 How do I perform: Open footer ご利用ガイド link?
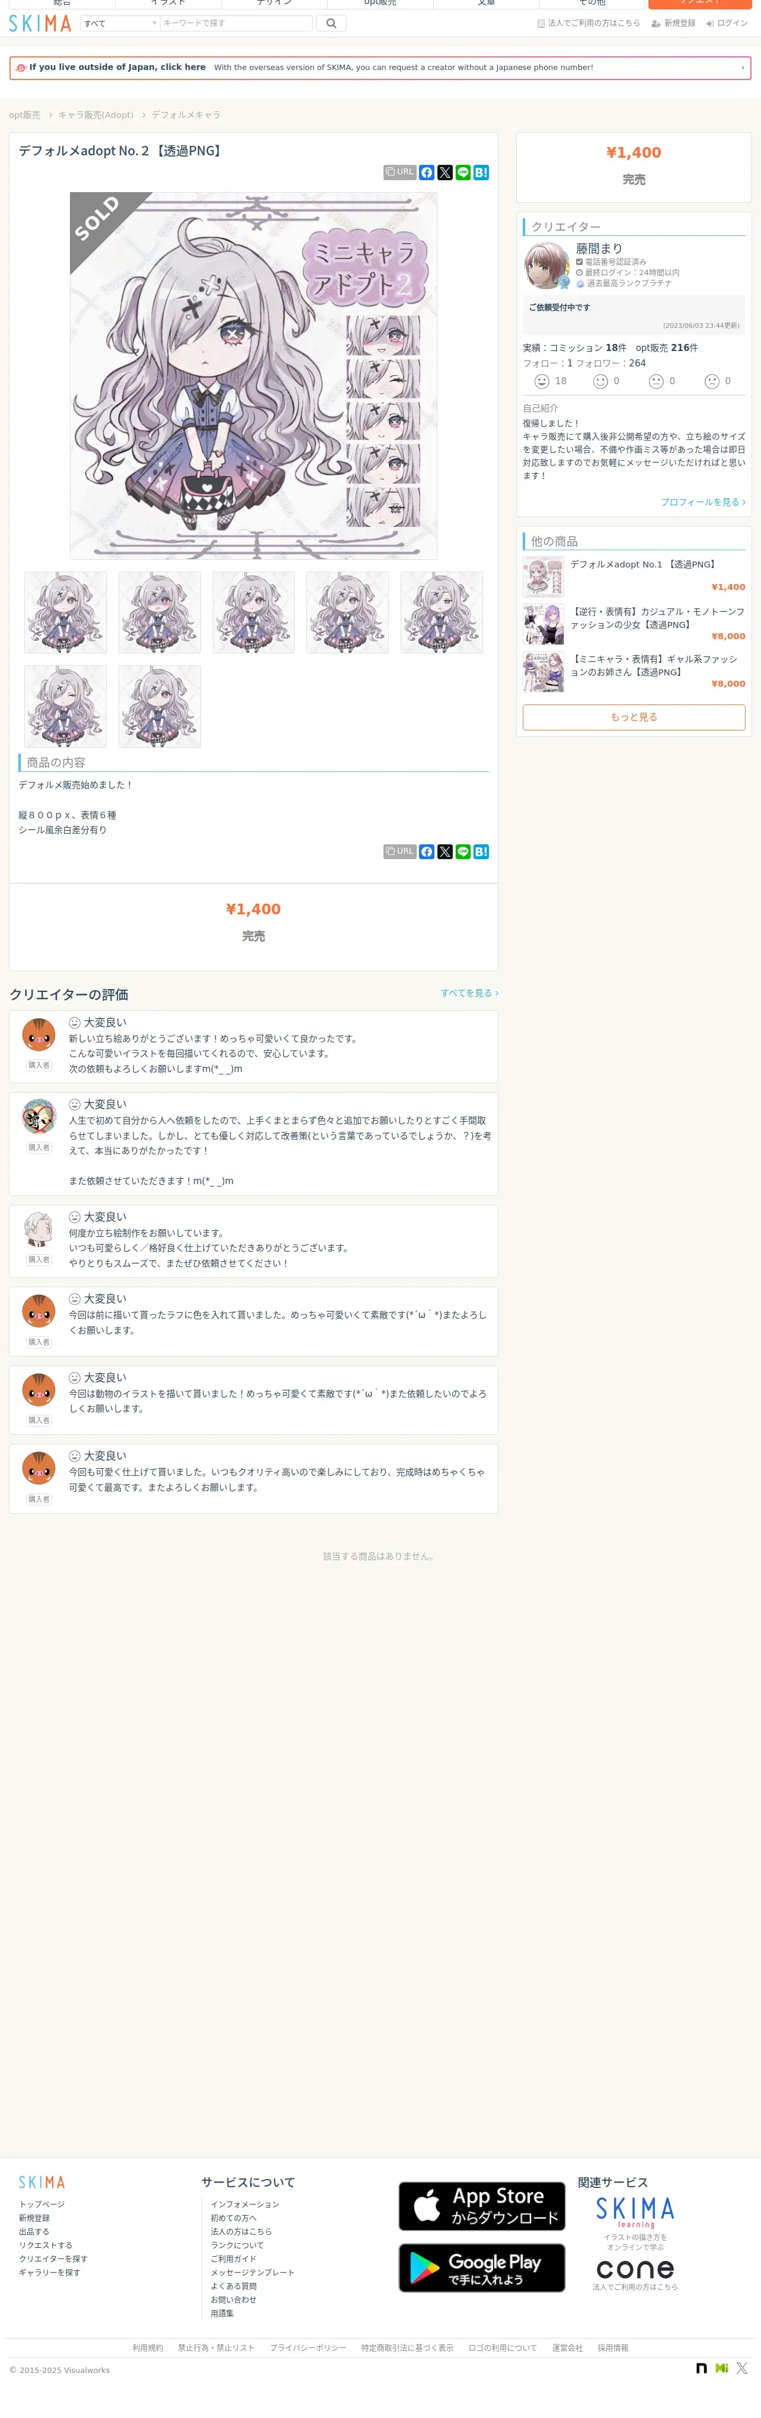(x=234, y=2259)
